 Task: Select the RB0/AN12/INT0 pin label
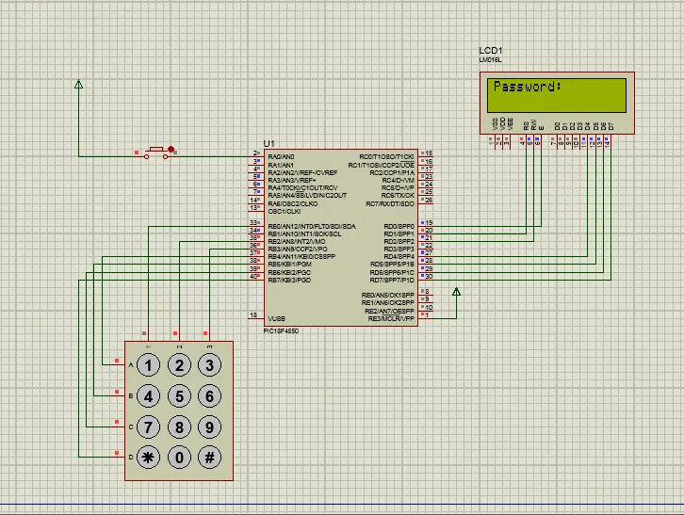point(312,226)
